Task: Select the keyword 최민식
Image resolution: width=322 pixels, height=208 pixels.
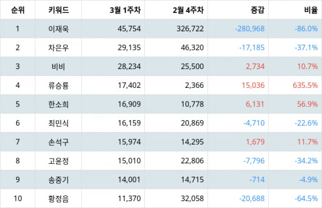Action: click(x=59, y=123)
